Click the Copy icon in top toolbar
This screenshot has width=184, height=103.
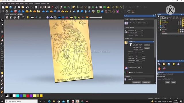[19, 7]
